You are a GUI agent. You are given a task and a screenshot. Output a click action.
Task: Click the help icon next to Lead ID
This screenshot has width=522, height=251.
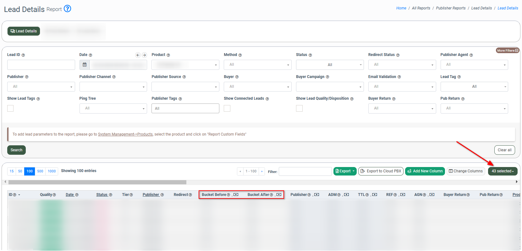point(23,55)
